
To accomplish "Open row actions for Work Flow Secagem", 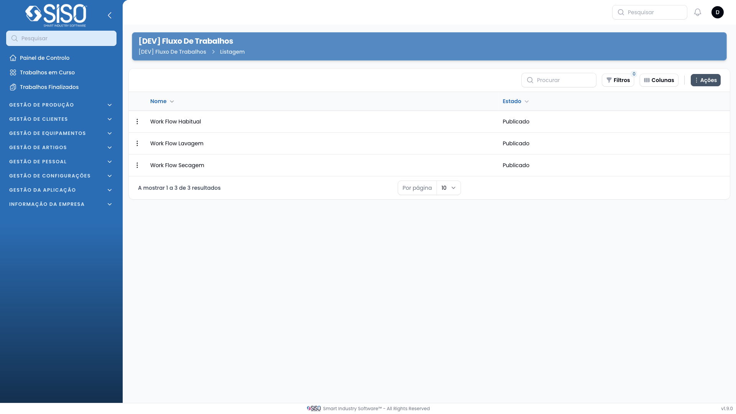I will 137,165.
